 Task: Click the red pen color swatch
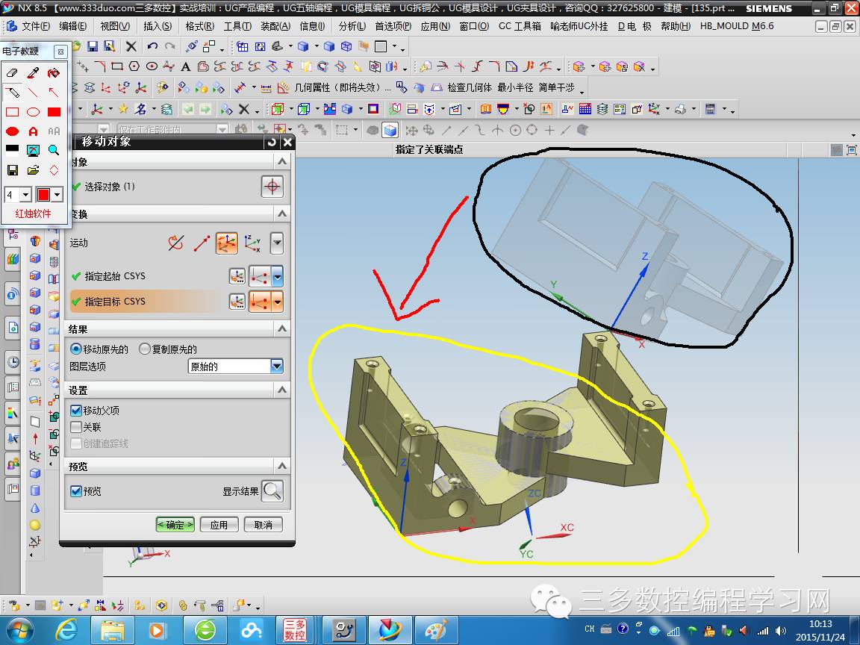[43, 195]
